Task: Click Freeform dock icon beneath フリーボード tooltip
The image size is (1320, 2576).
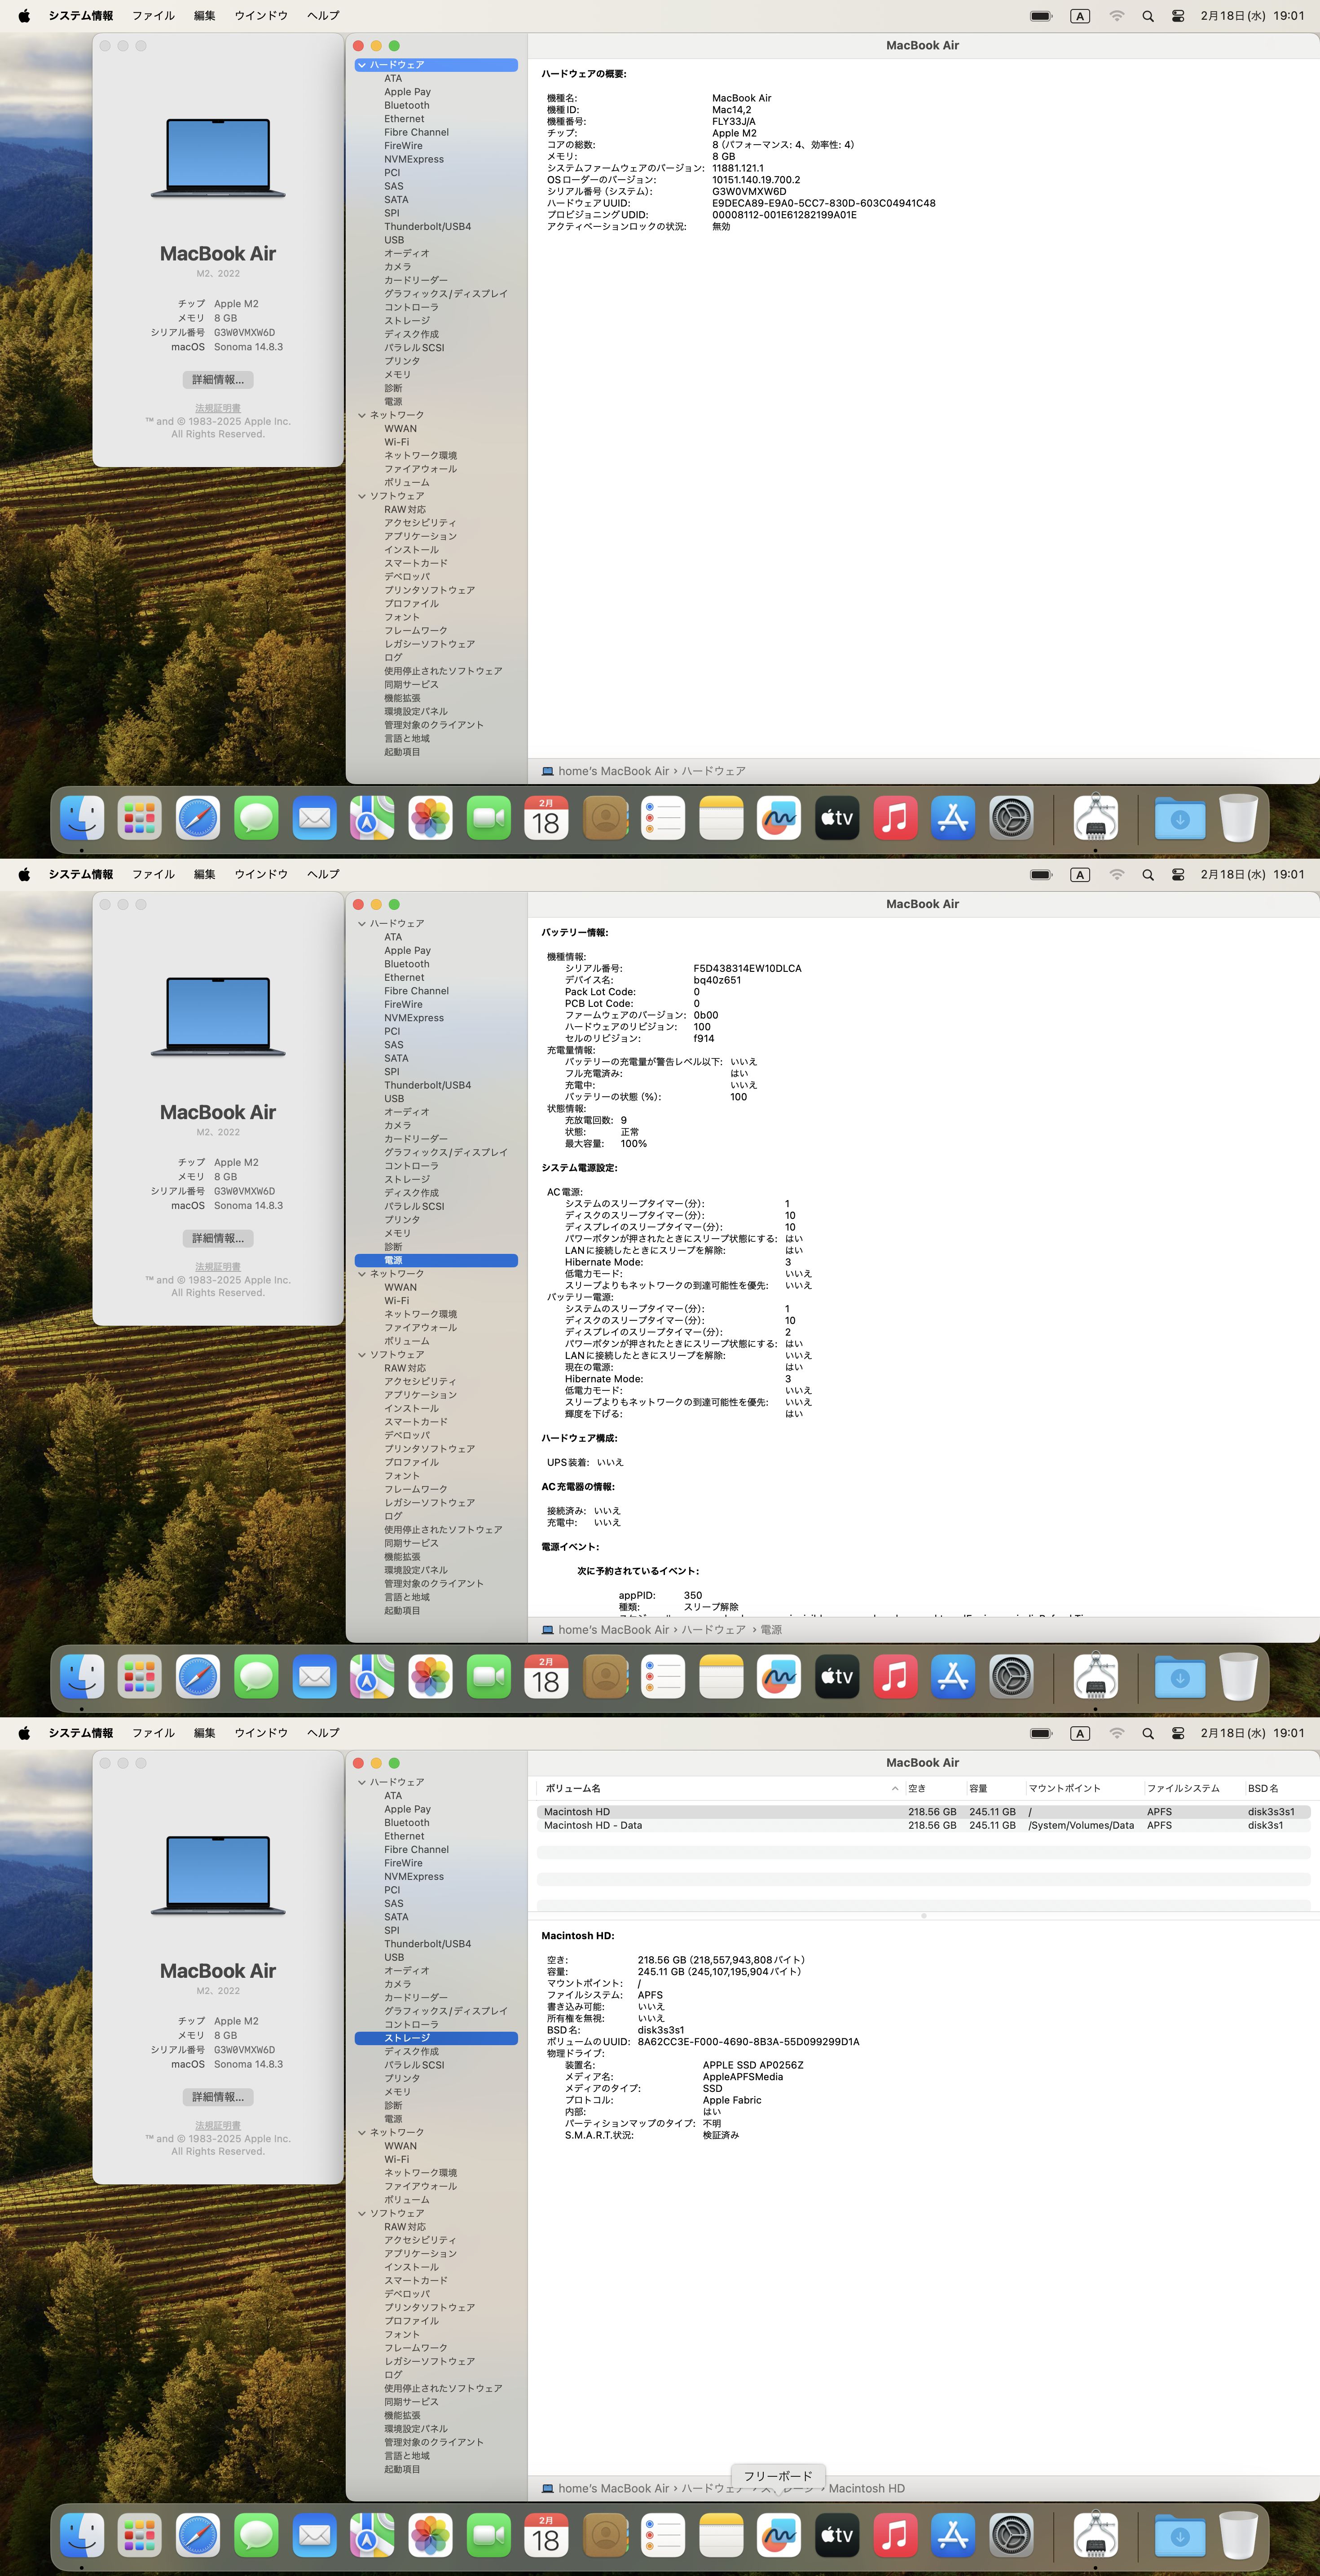Action: click(x=779, y=2536)
